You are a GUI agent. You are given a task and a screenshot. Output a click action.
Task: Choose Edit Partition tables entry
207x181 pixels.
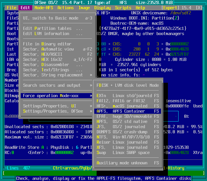click(57, 28)
